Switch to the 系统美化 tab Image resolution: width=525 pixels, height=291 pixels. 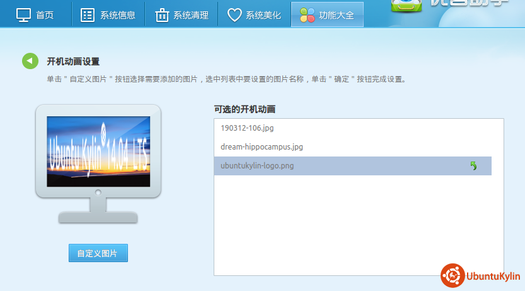click(x=263, y=14)
